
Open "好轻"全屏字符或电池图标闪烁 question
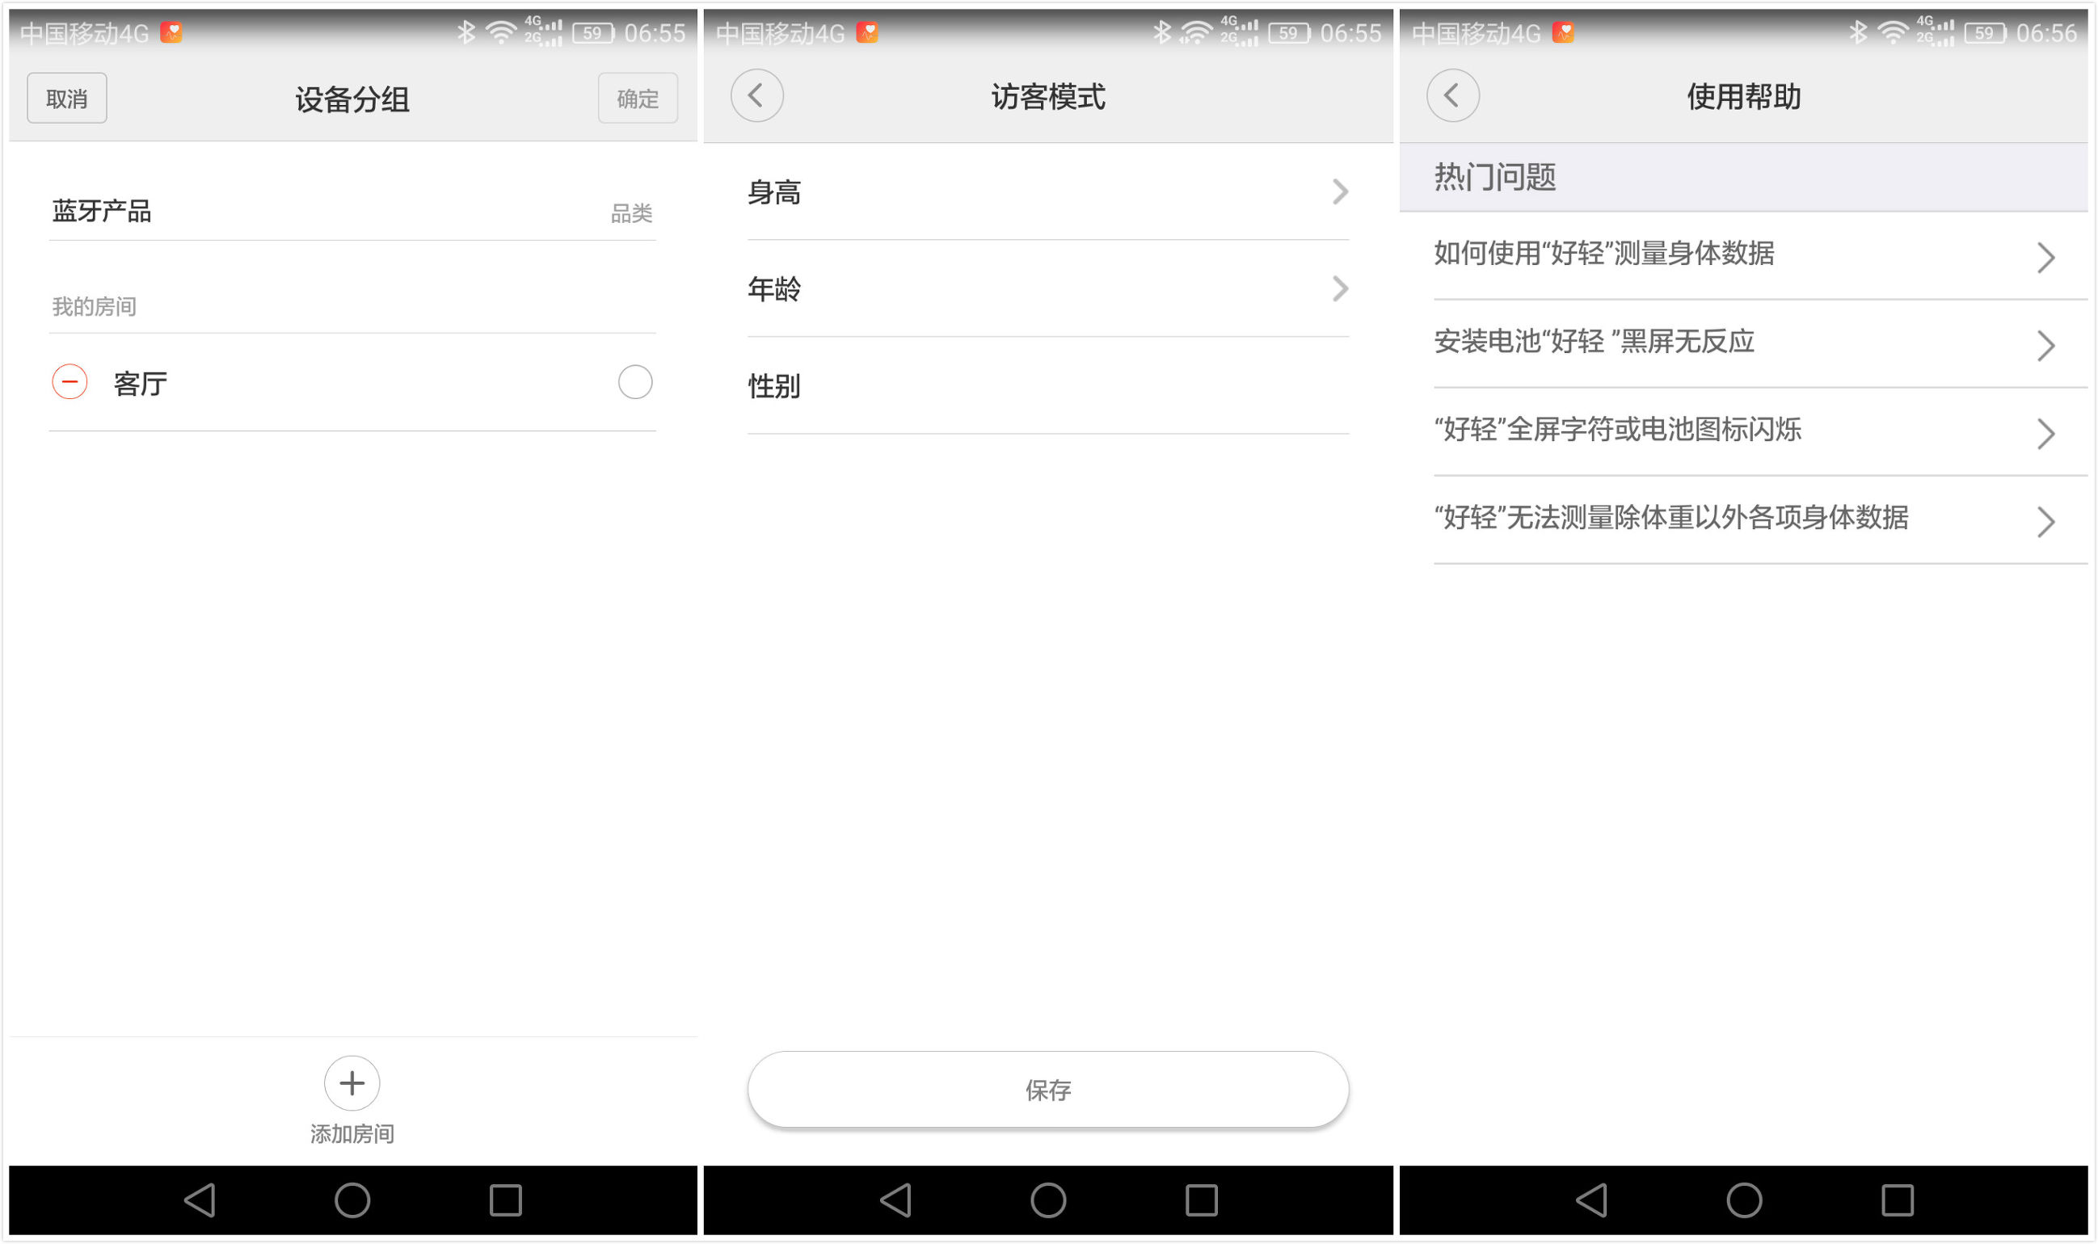tap(2045, 434)
